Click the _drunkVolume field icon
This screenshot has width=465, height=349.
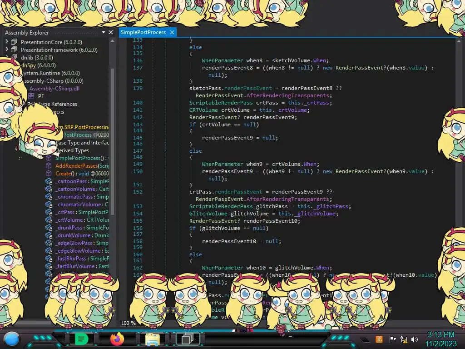point(49,235)
